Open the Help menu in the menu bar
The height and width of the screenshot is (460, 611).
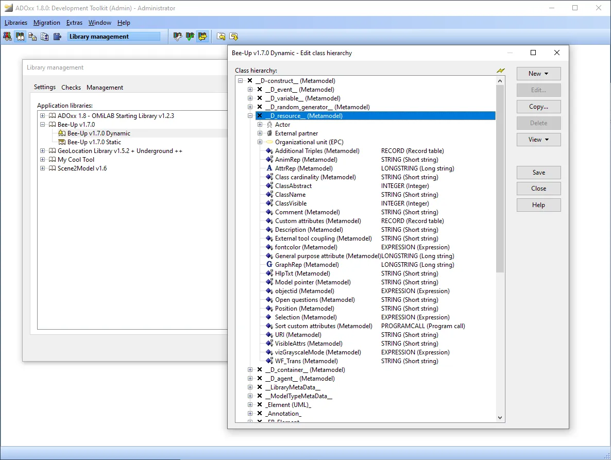coord(124,23)
